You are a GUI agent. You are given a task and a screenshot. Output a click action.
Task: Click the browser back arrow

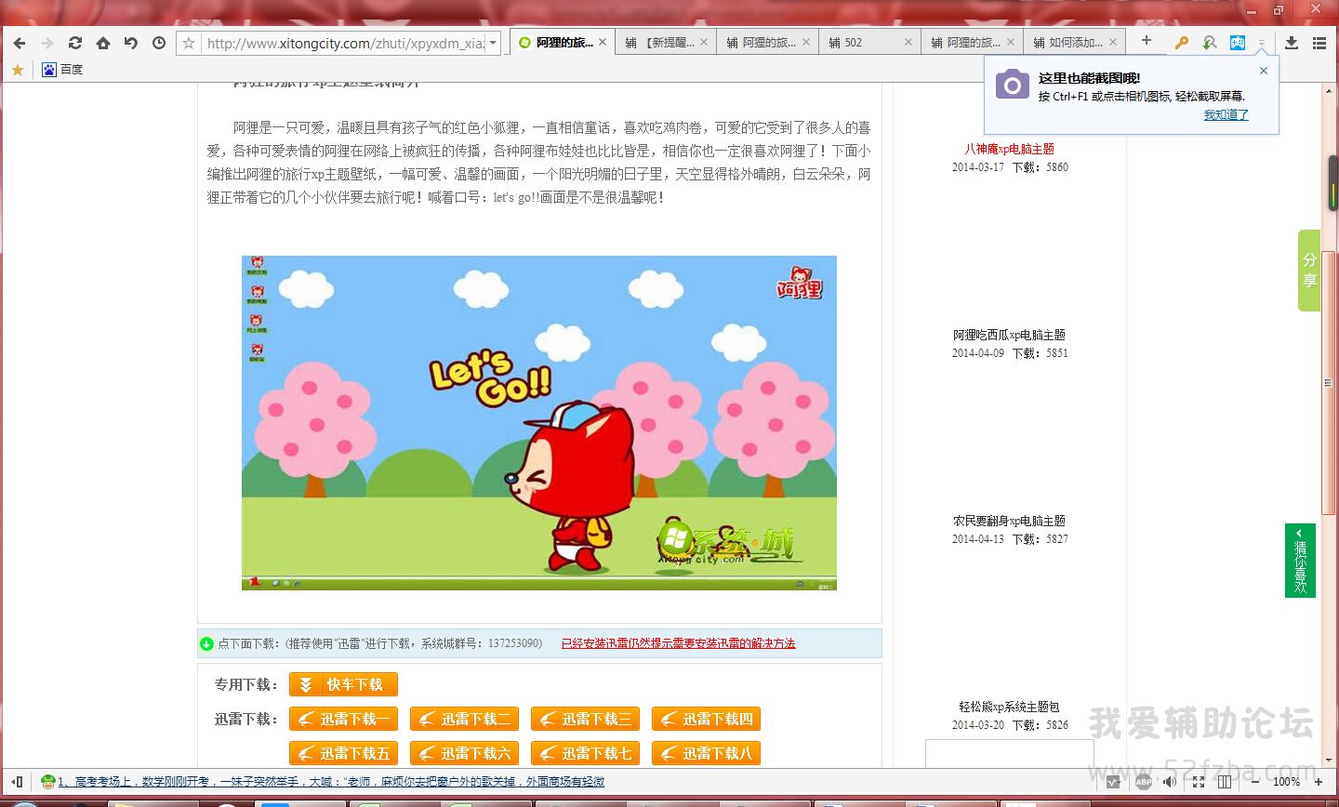(20, 43)
